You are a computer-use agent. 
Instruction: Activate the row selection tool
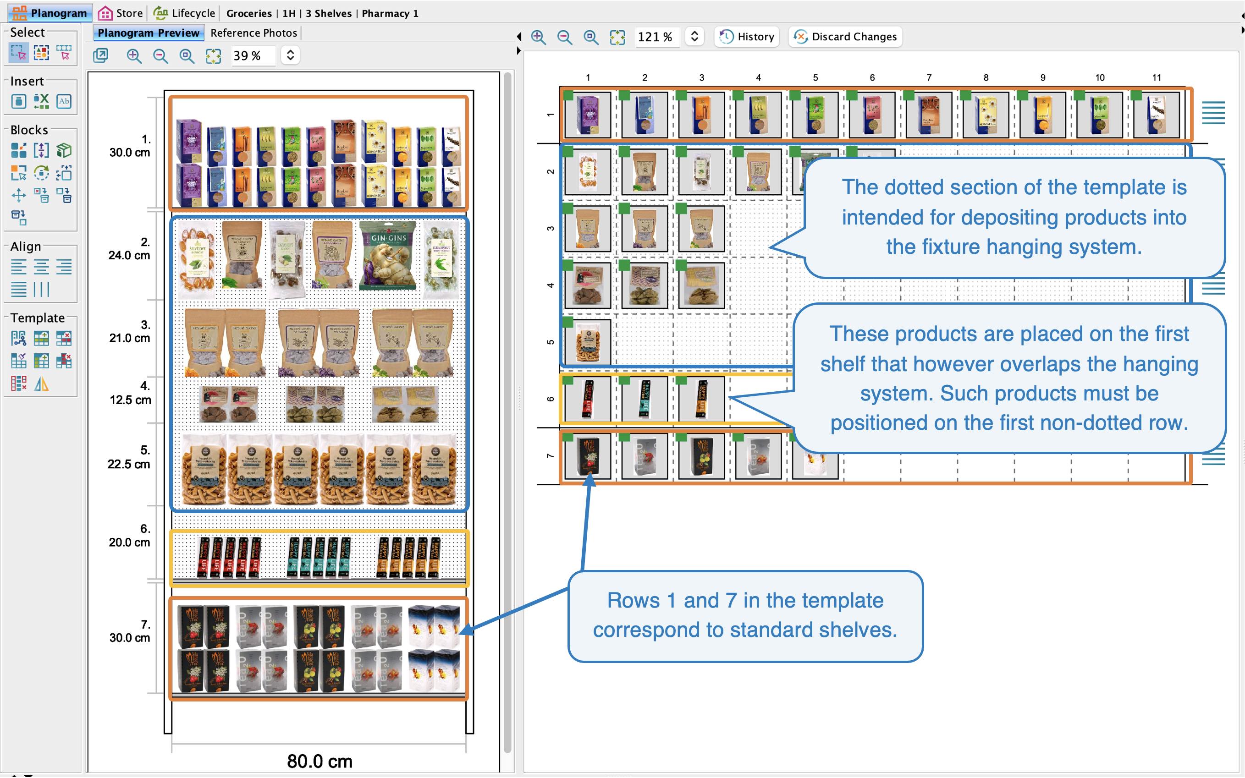64,53
